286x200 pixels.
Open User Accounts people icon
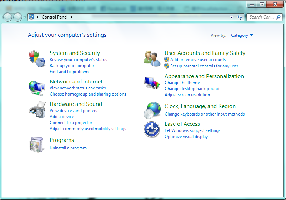(x=152, y=59)
